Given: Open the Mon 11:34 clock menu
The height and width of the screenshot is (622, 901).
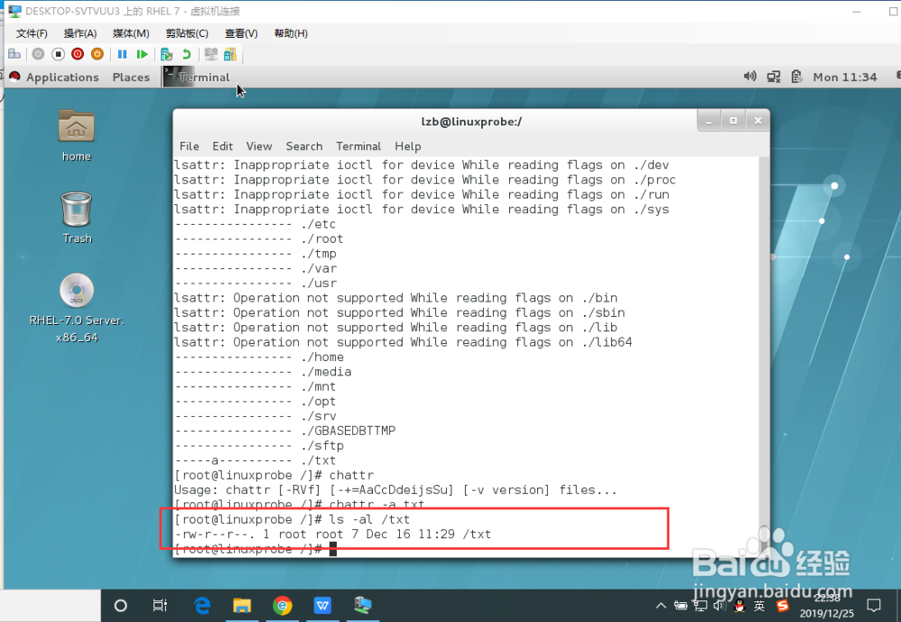Looking at the screenshot, I should pos(845,77).
